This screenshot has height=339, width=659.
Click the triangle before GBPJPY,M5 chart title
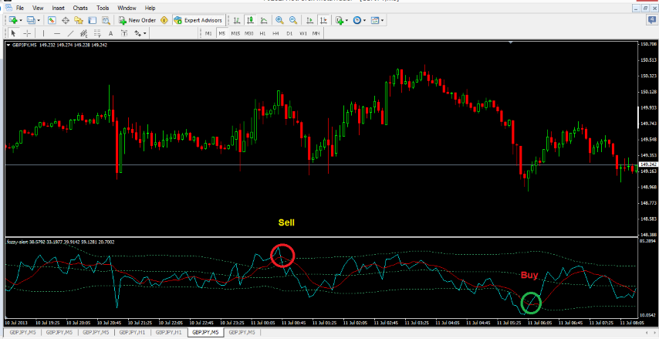(8, 45)
